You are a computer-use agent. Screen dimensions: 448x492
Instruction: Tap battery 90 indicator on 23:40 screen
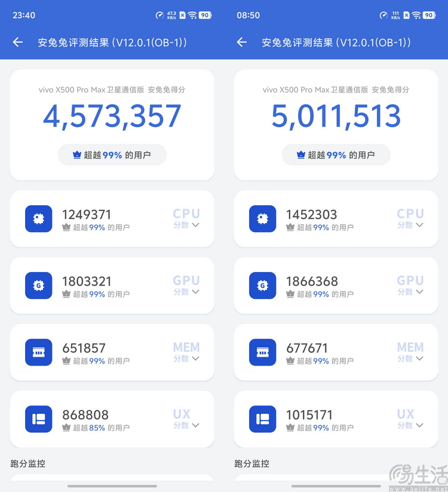(x=205, y=15)
